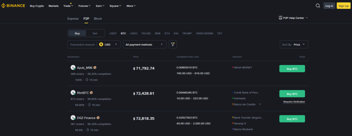
Task: Switch to the Sell toggle
Action: pos(95,33)
